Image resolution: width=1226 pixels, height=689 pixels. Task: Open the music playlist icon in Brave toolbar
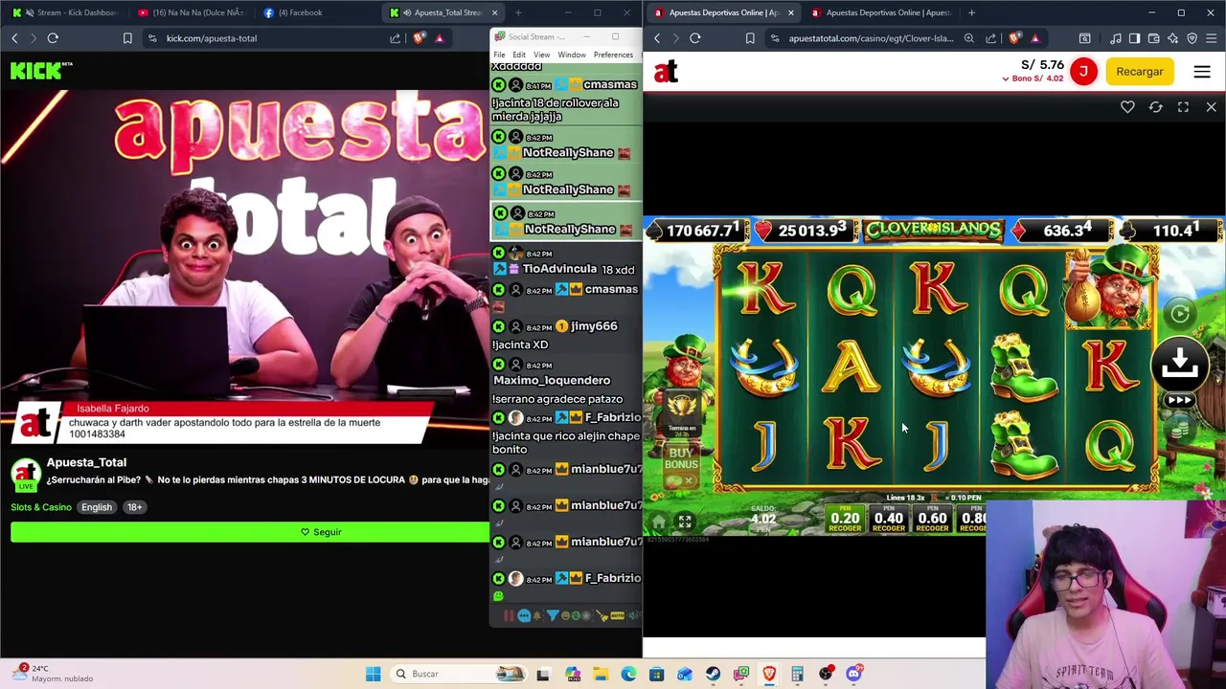point(1116,38)
